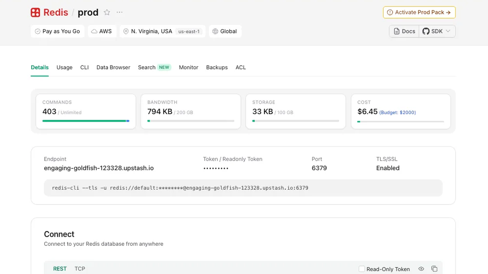488x274 pixels.
Task: Click the redis-cli command box
Action: click(x=243, y=188)
